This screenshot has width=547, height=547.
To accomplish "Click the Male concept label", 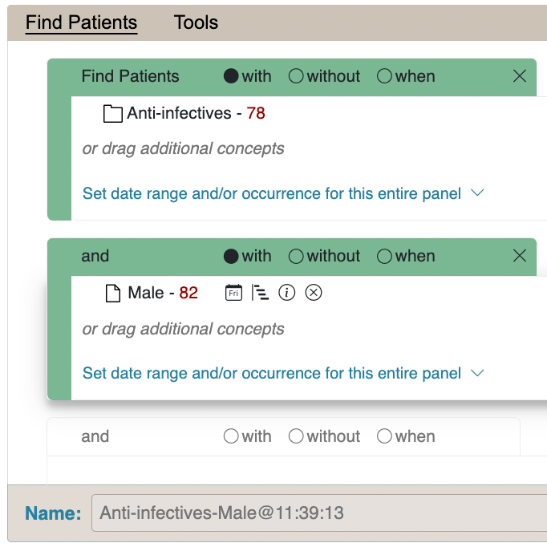I will pos(146,293).
